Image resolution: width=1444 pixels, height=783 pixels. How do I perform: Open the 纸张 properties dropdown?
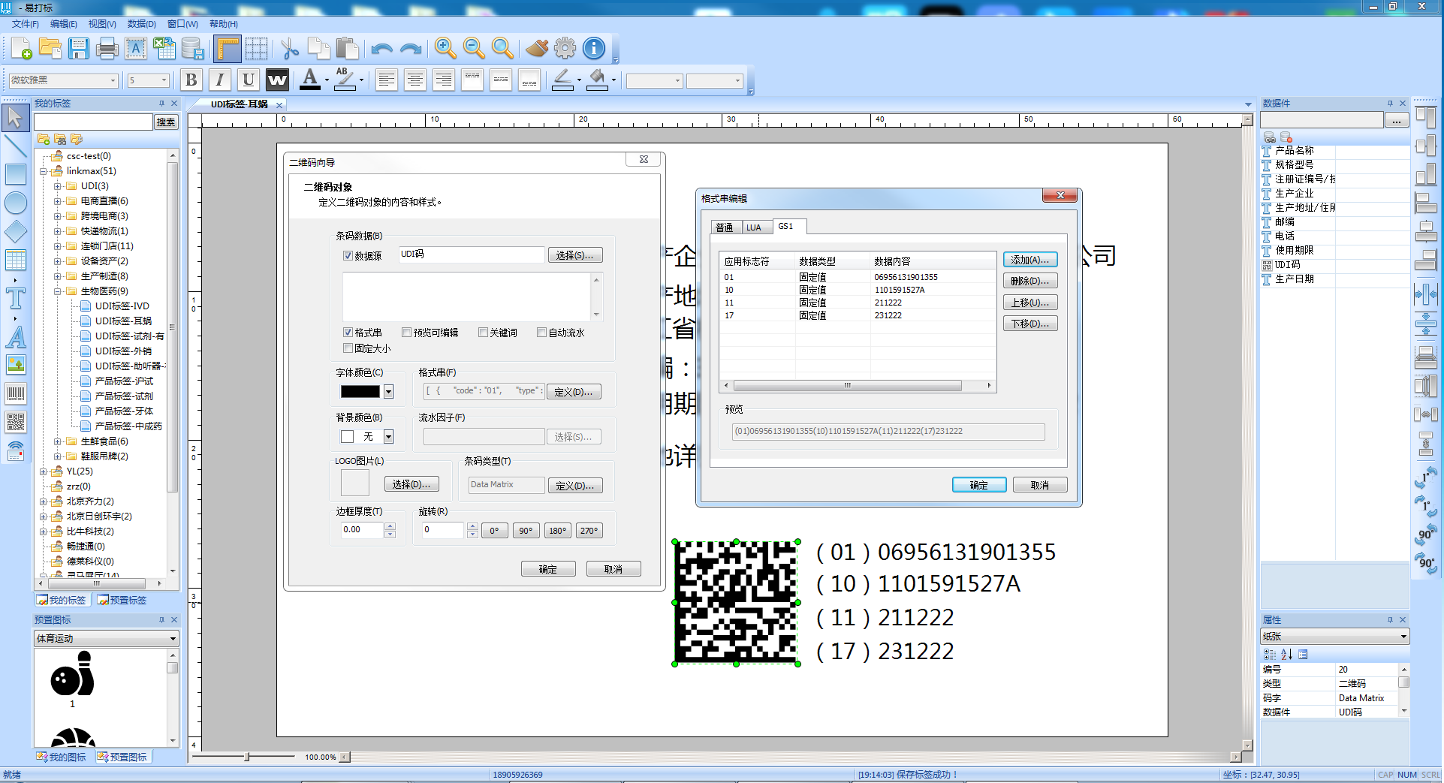[x=1403, y=637]
